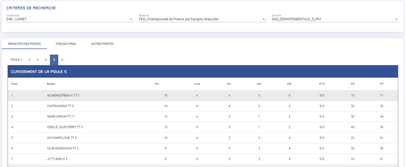Image resolution: width=405 pixels, height=167 pixels.
Task: Click PP value 39 for CERCLE JULES FERRY
Action: click(x=382, y=127)
